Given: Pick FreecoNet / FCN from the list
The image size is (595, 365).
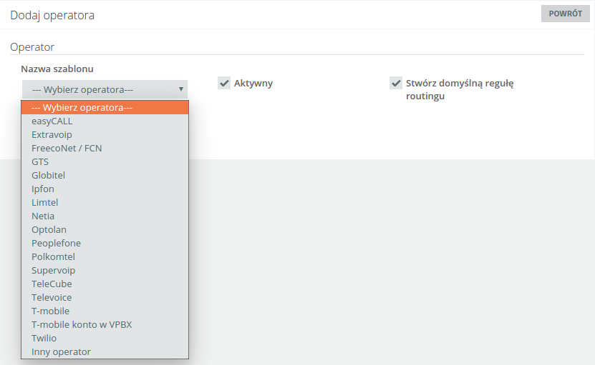Looking at the screenshot, I should coord(105,149).
